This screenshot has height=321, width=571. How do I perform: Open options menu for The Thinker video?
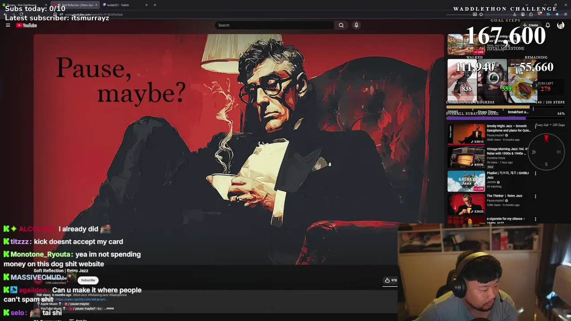535,196
